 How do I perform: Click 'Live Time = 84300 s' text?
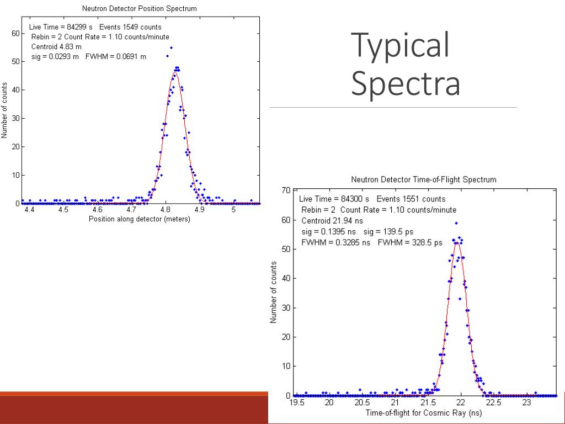click(334, 199)
